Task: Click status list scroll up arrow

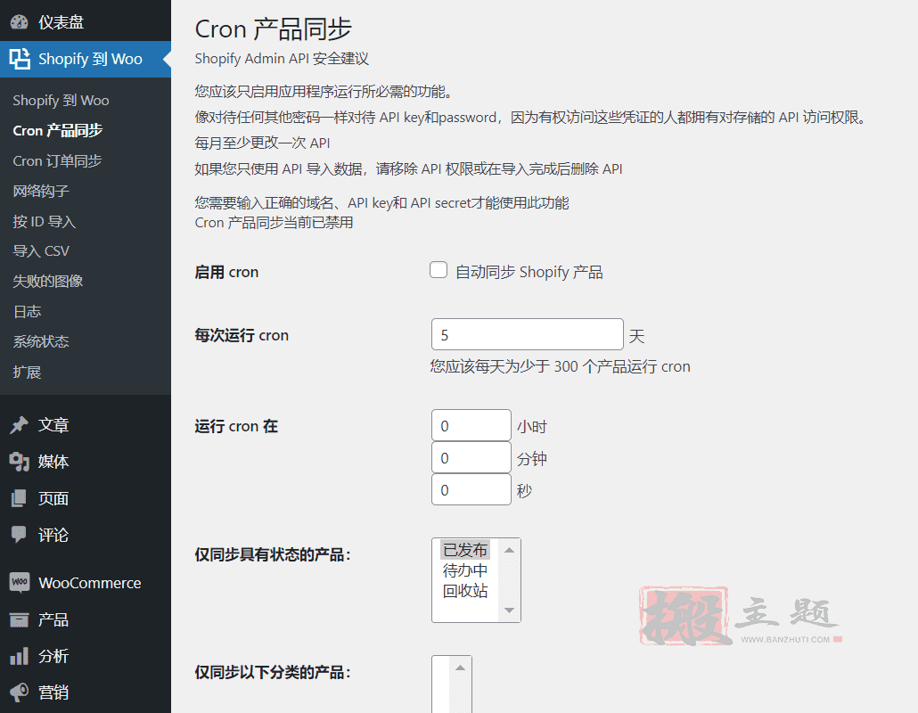Action: (x=509, y=550)
